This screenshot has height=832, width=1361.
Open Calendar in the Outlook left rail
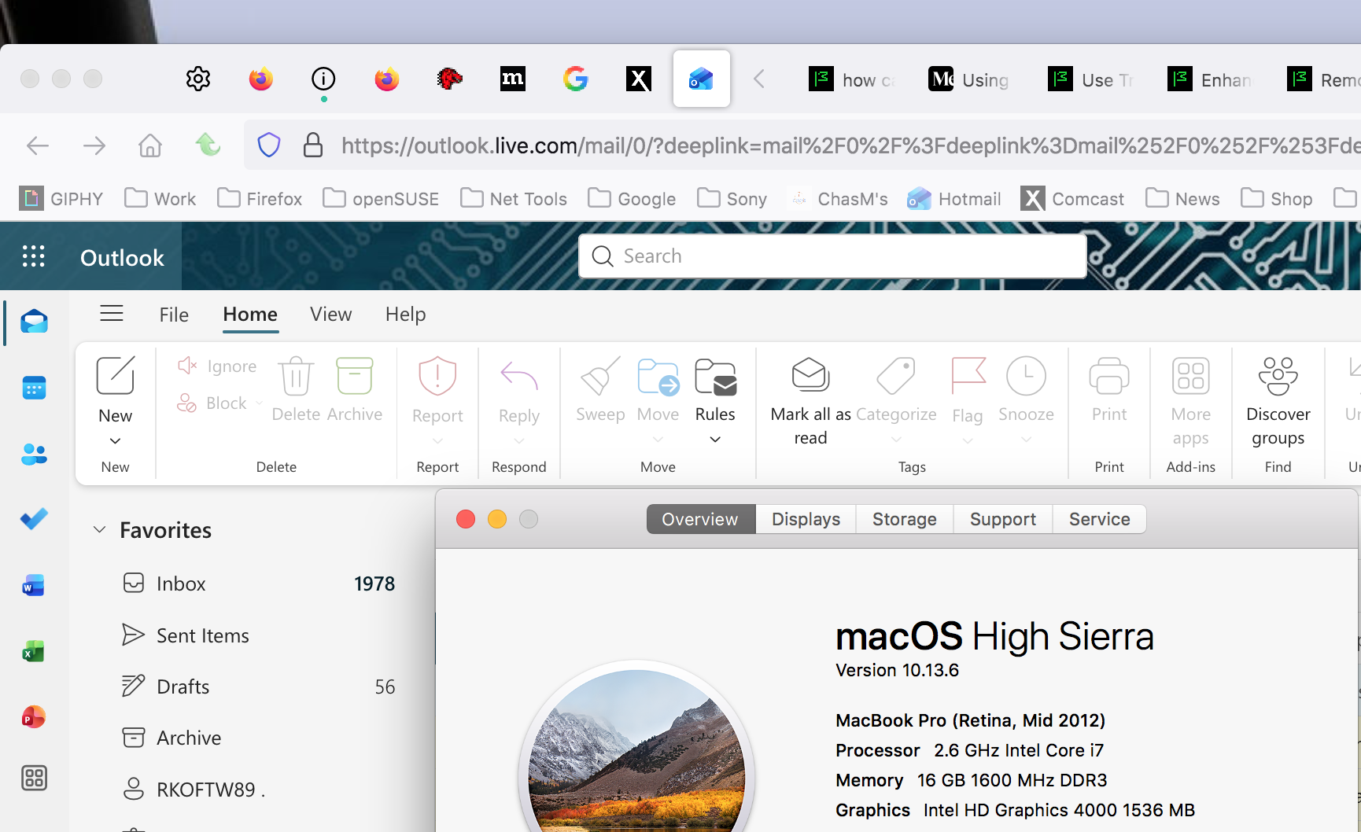[x=34, y=388]
